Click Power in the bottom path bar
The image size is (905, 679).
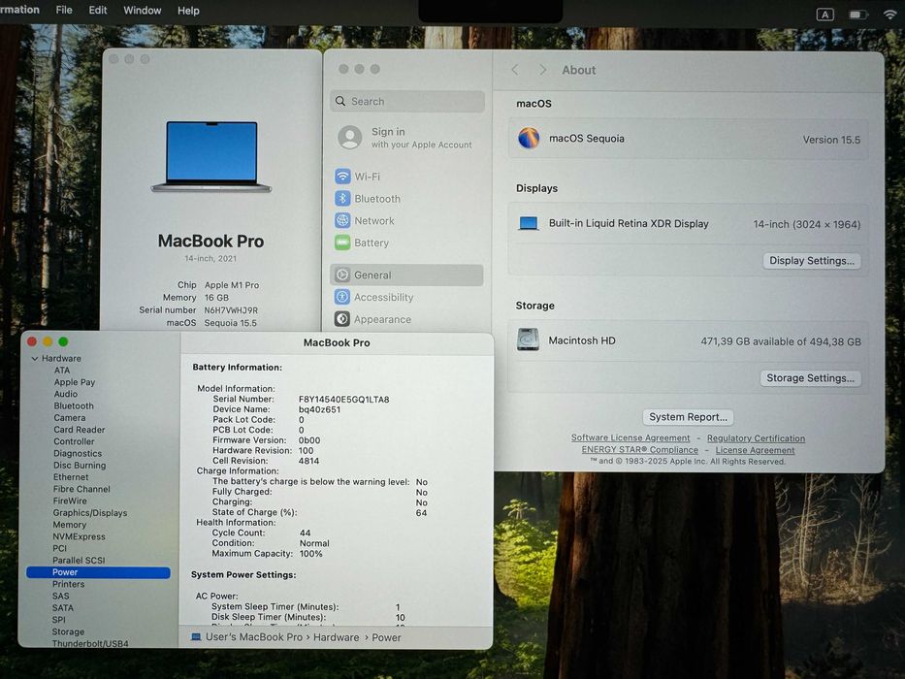tap(386, 637)
